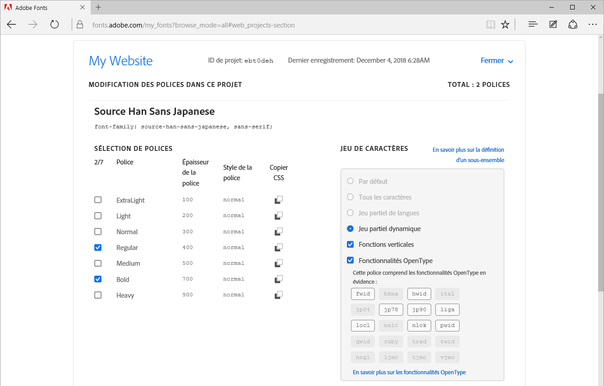This screenshot has width=604, height=386.
Task: Toggle the jp90 OpenType feature
Action: [x=419, y=310]
